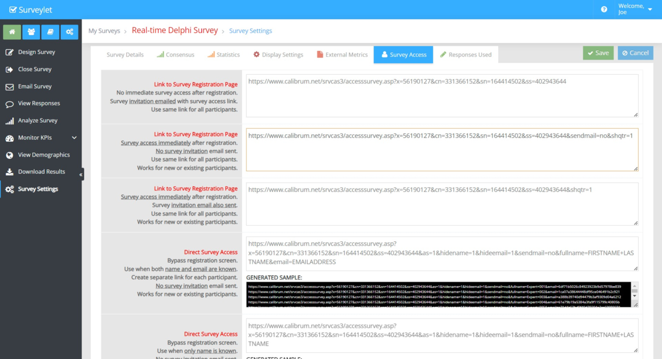Click the book icon button in sidebar

click(x=50, y=32)
